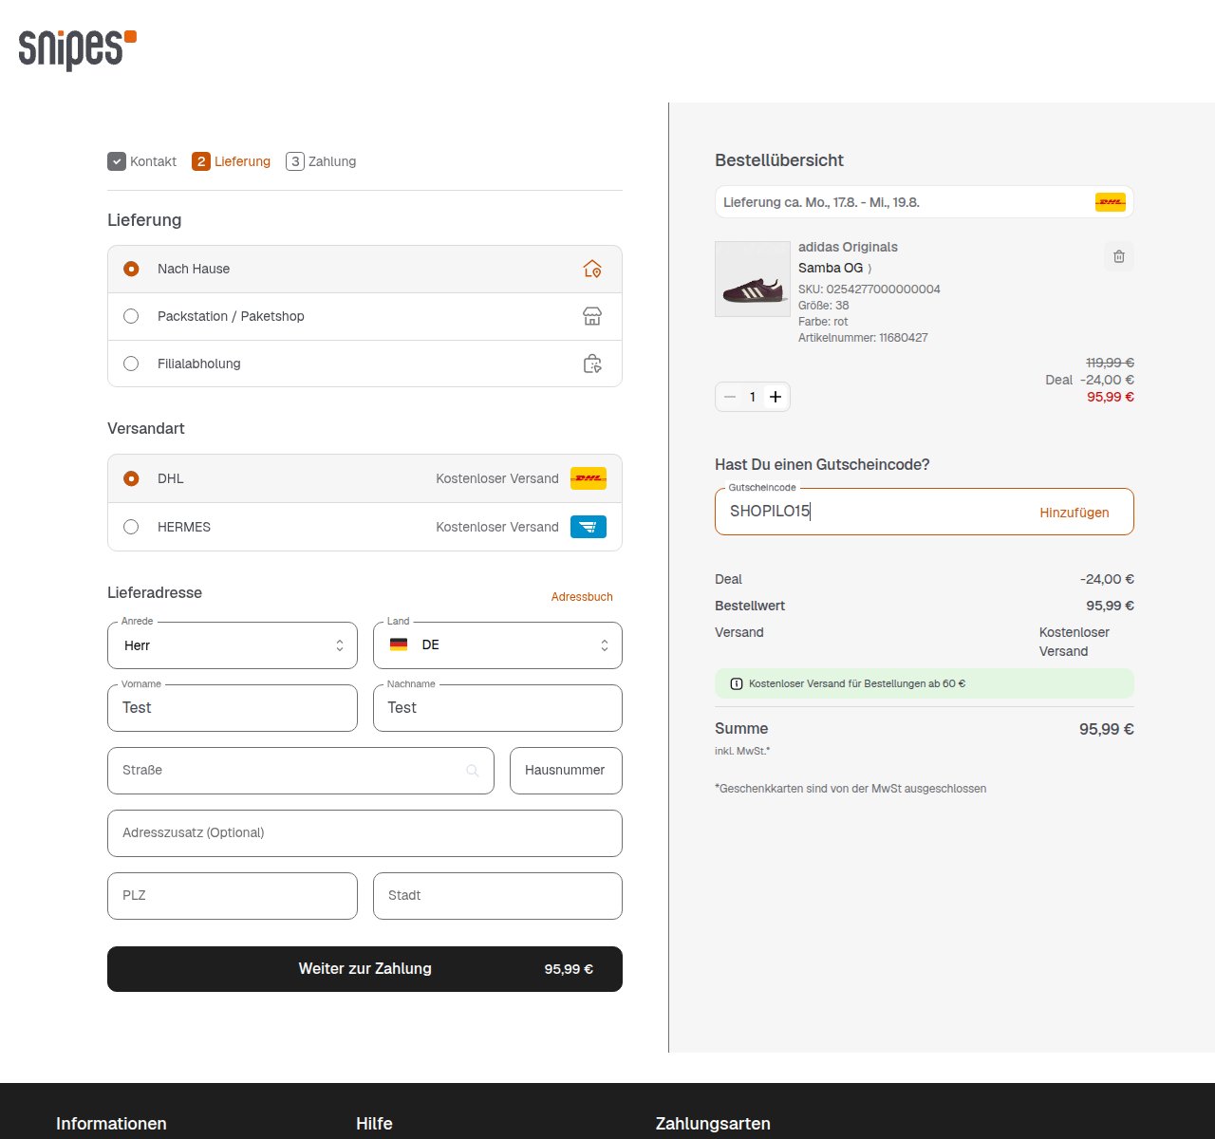This screenshot has height=1139, width=1215.
Task: Click the Filialabholung bag icon
Action: point(592,364)
